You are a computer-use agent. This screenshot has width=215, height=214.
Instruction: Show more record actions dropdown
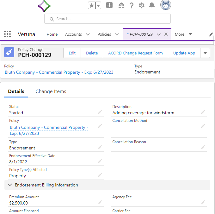tap(205, 53)
